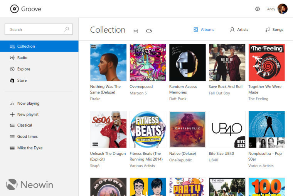Click the Groove title text
Image resolution: width=293 pixels, height=196 pixels.
pos(31,9)
